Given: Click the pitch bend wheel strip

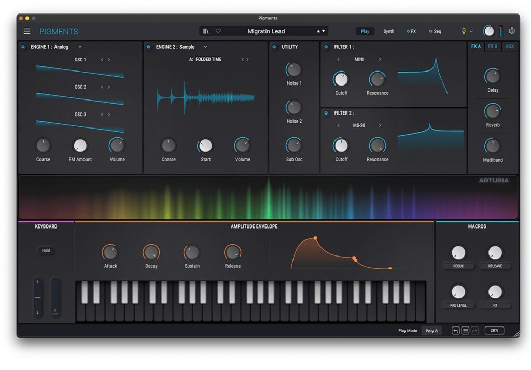Looking at the screenshot, I should 38,297.
